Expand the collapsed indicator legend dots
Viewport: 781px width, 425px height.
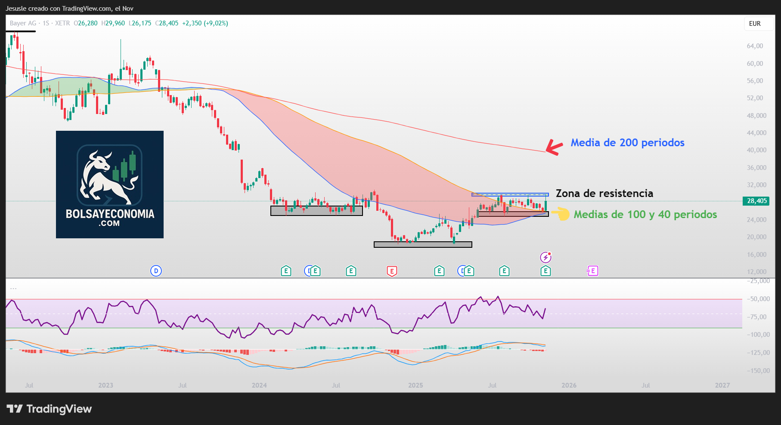point(13,288)
